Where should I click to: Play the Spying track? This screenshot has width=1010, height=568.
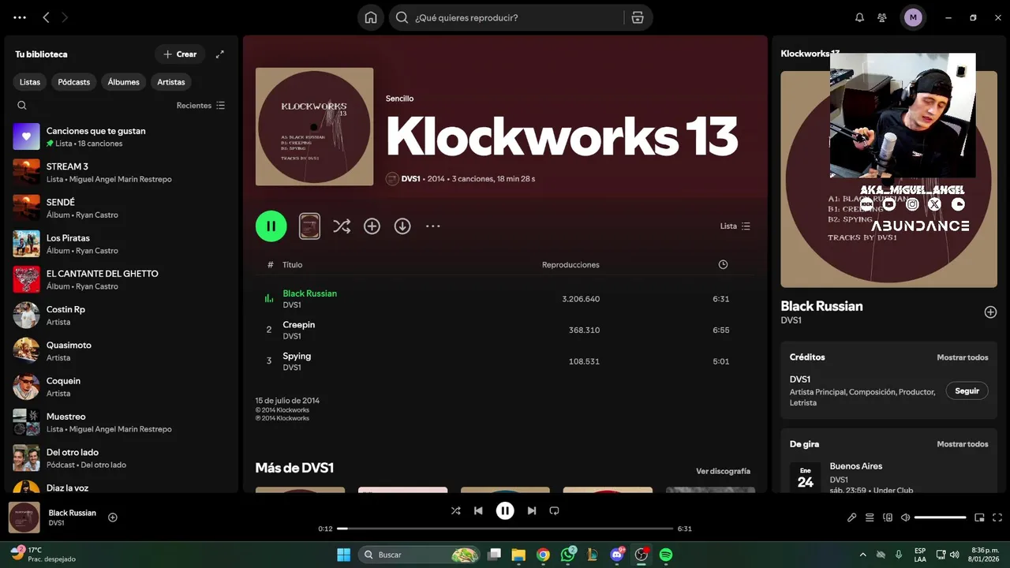505,361
